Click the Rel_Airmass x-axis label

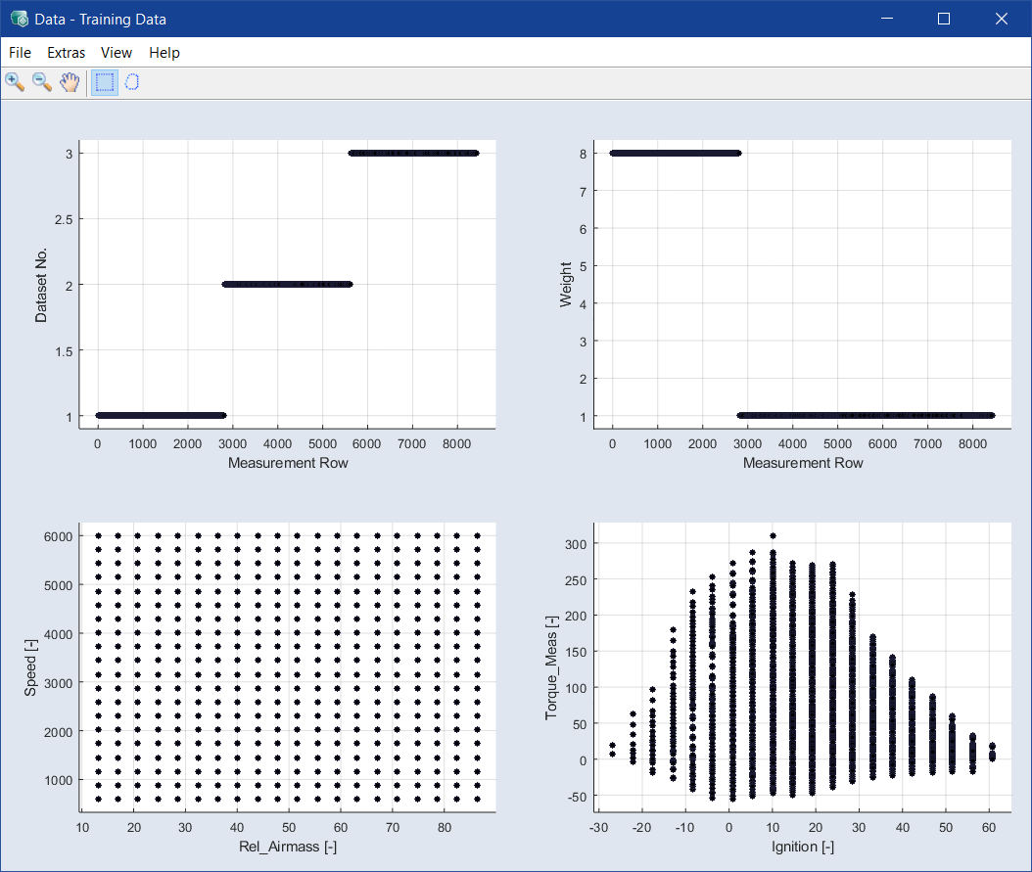click(288, 847)
